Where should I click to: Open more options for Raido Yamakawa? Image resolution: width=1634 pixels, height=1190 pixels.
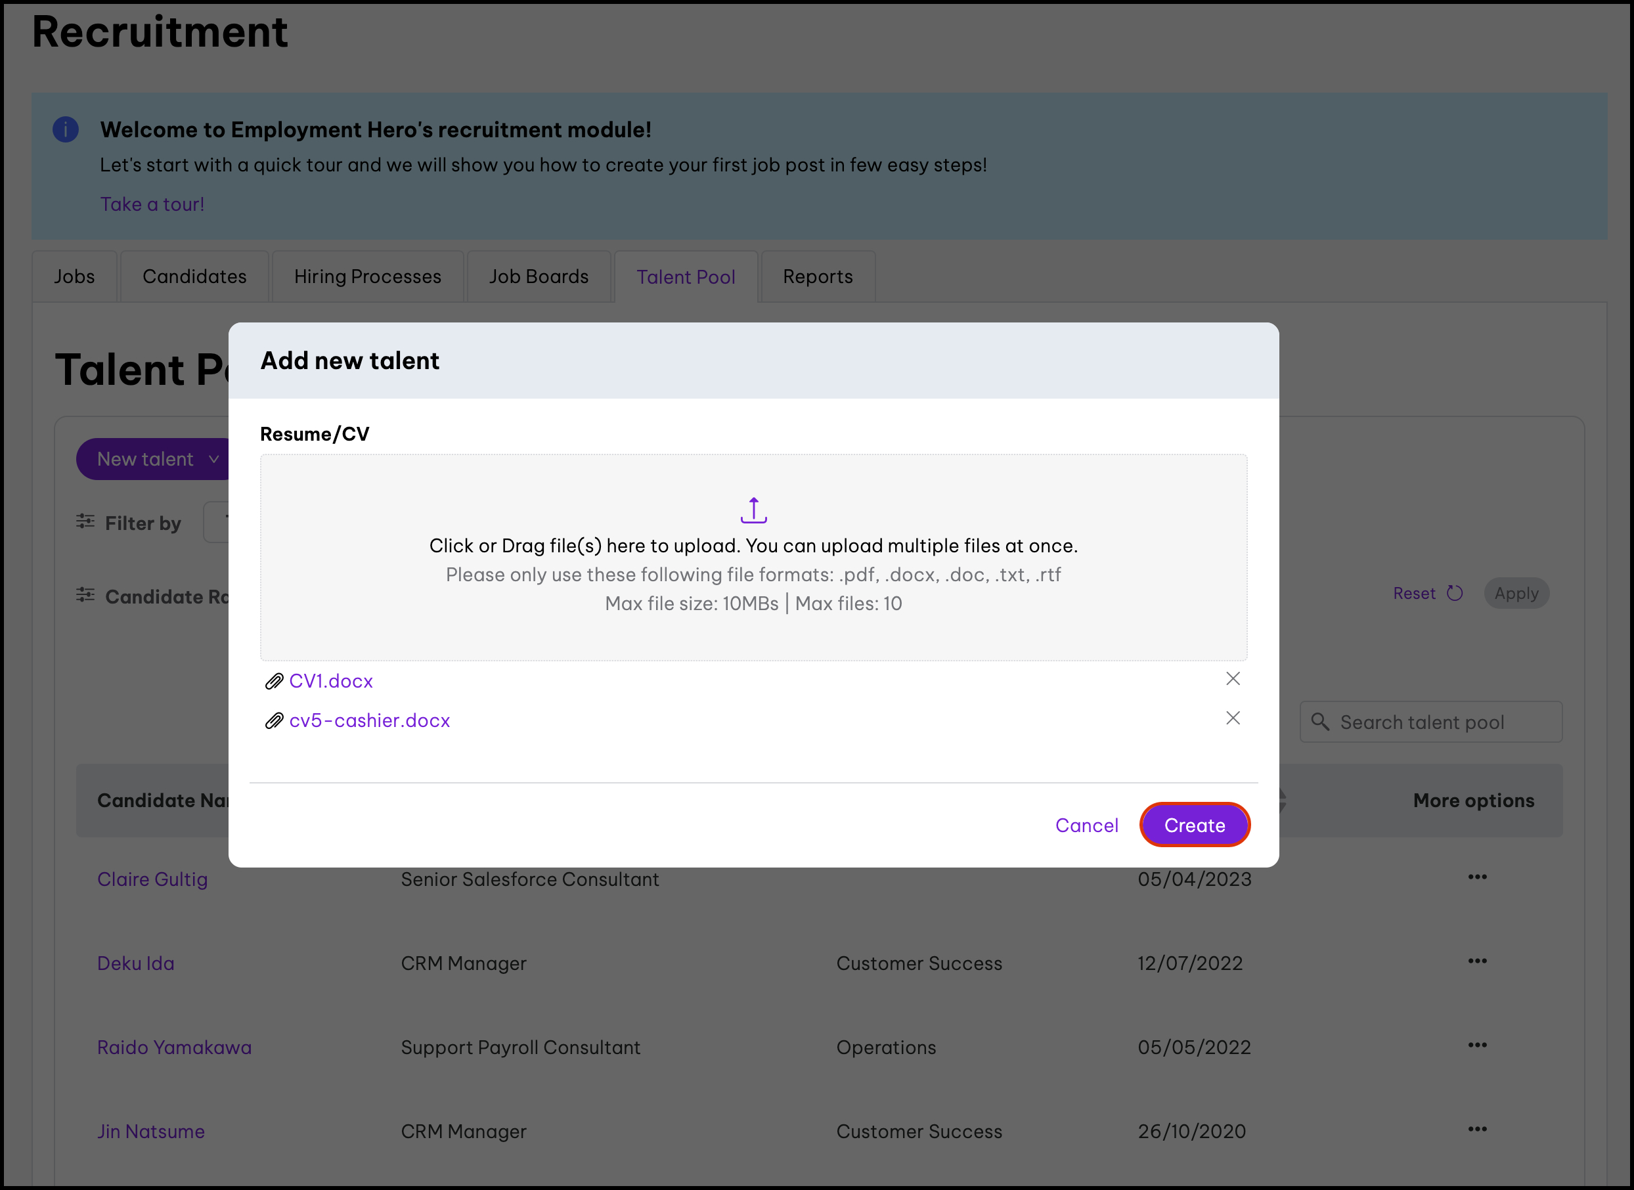[1477, 1046]
